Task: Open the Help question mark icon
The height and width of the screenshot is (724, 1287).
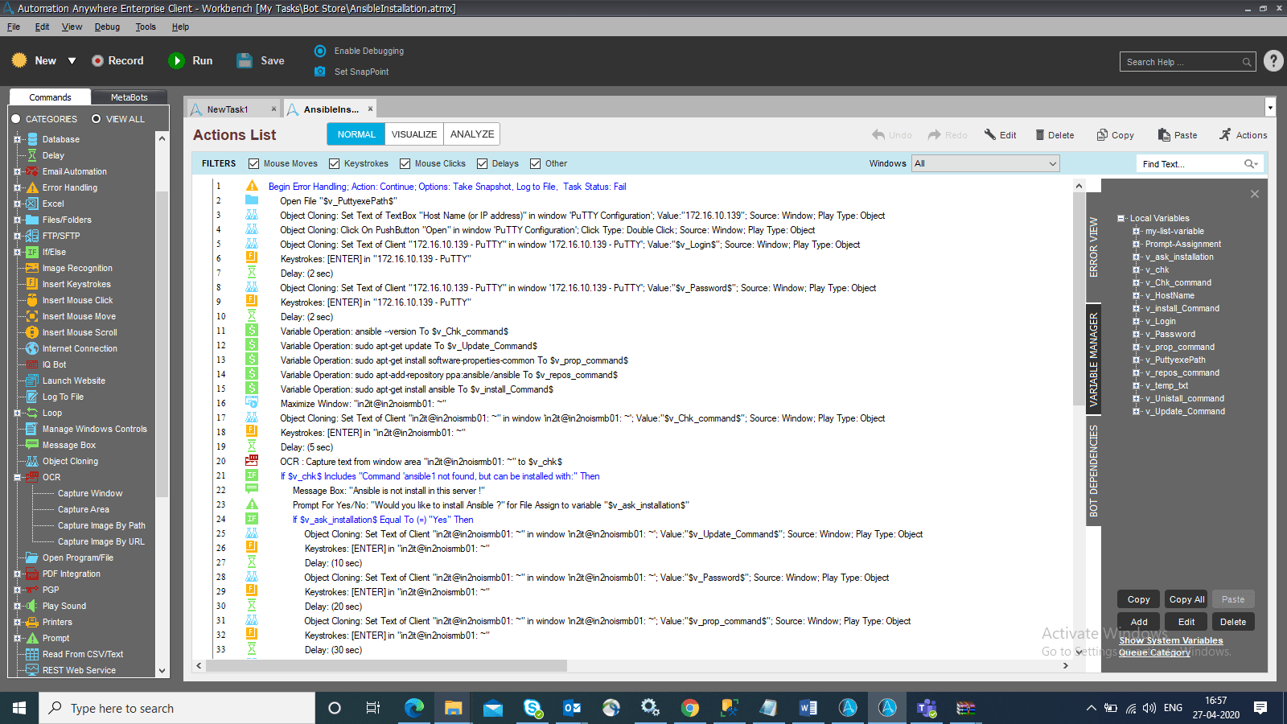Action: tap(1273, 61)
